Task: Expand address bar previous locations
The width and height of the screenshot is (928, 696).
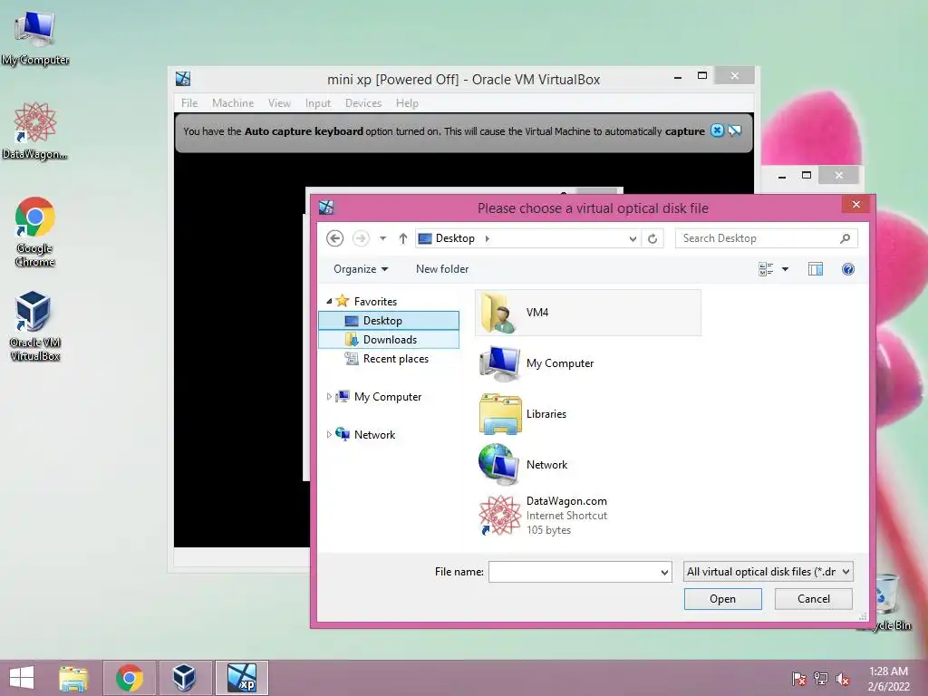Action: coord(633,238)
